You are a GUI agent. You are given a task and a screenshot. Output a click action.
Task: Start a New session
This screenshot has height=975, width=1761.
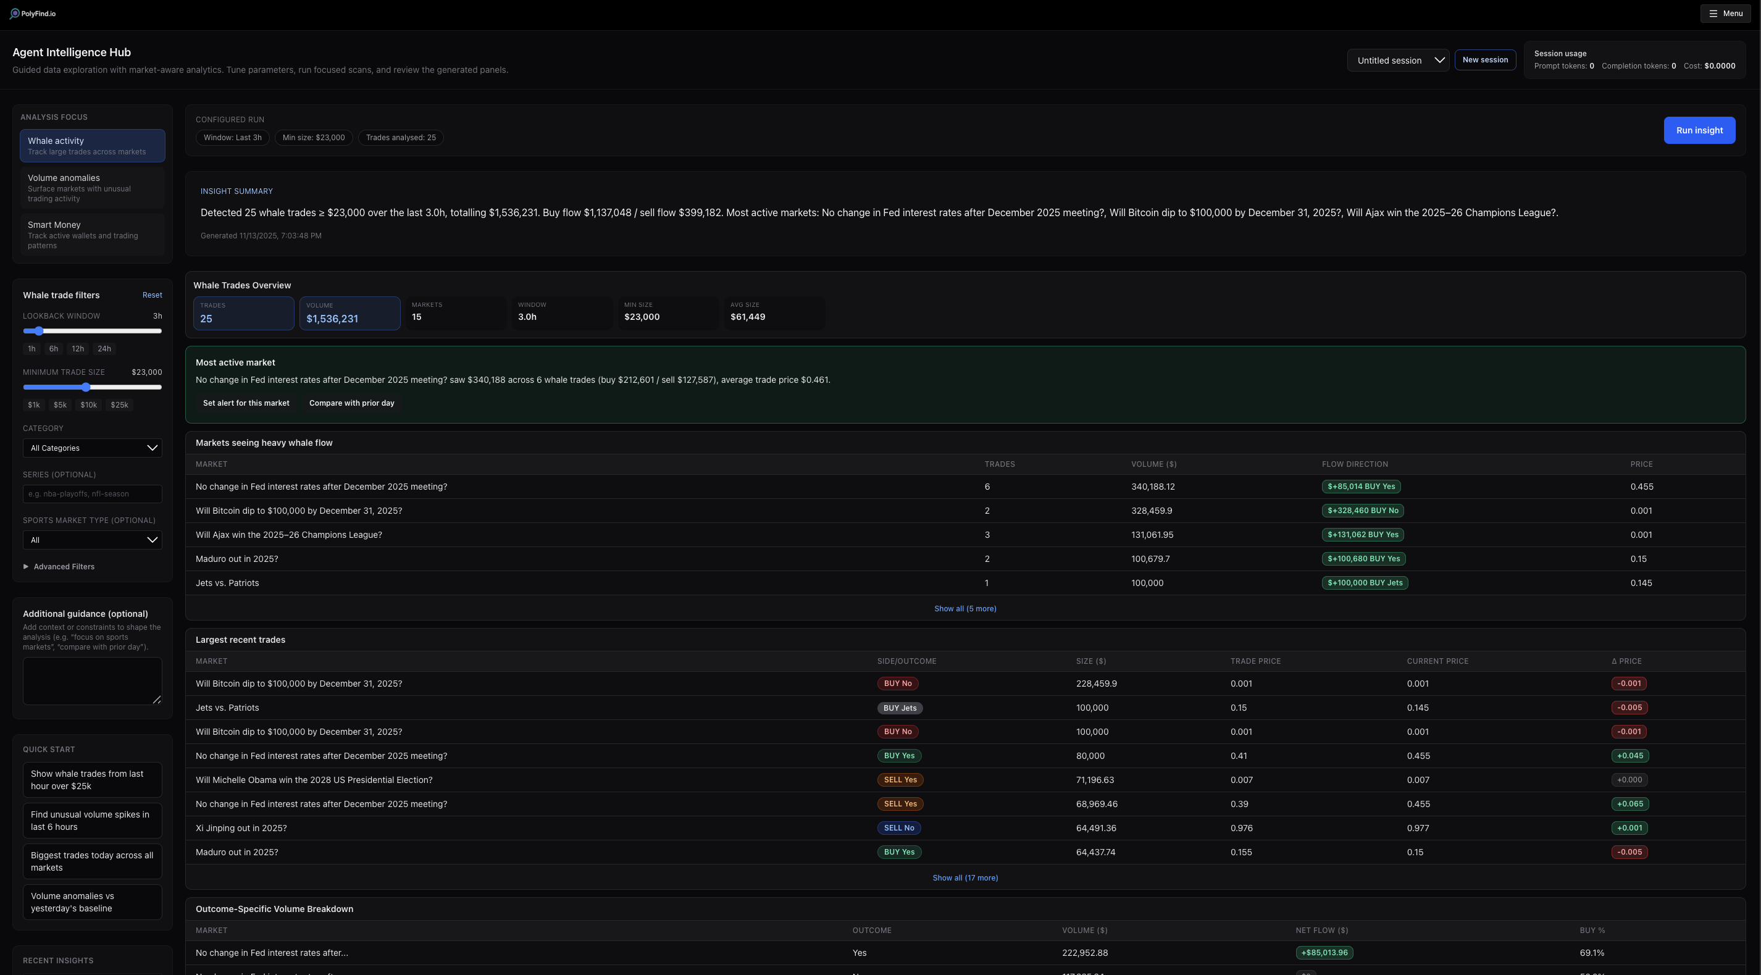(1485, 59)
